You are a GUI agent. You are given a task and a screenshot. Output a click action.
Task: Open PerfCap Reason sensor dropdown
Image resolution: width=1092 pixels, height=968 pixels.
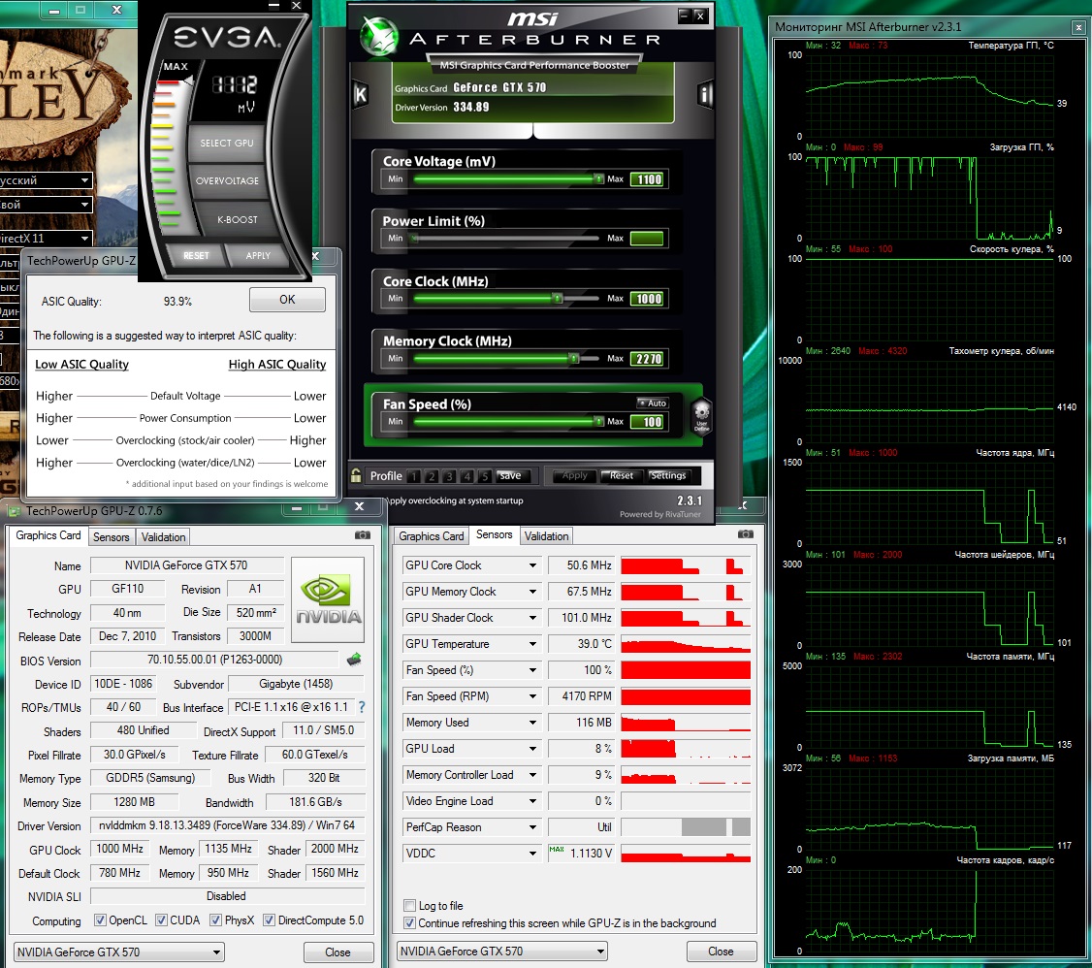coord(532,827)
